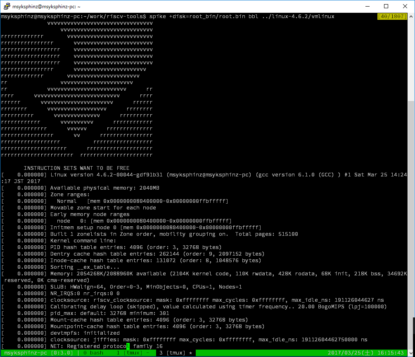Click the 'Zone ranges:' line
415x357 pixels.
pos(45,195)
